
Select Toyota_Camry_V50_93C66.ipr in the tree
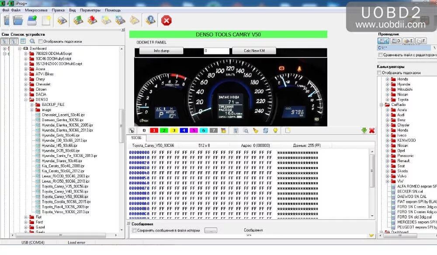tap(65, 197)
